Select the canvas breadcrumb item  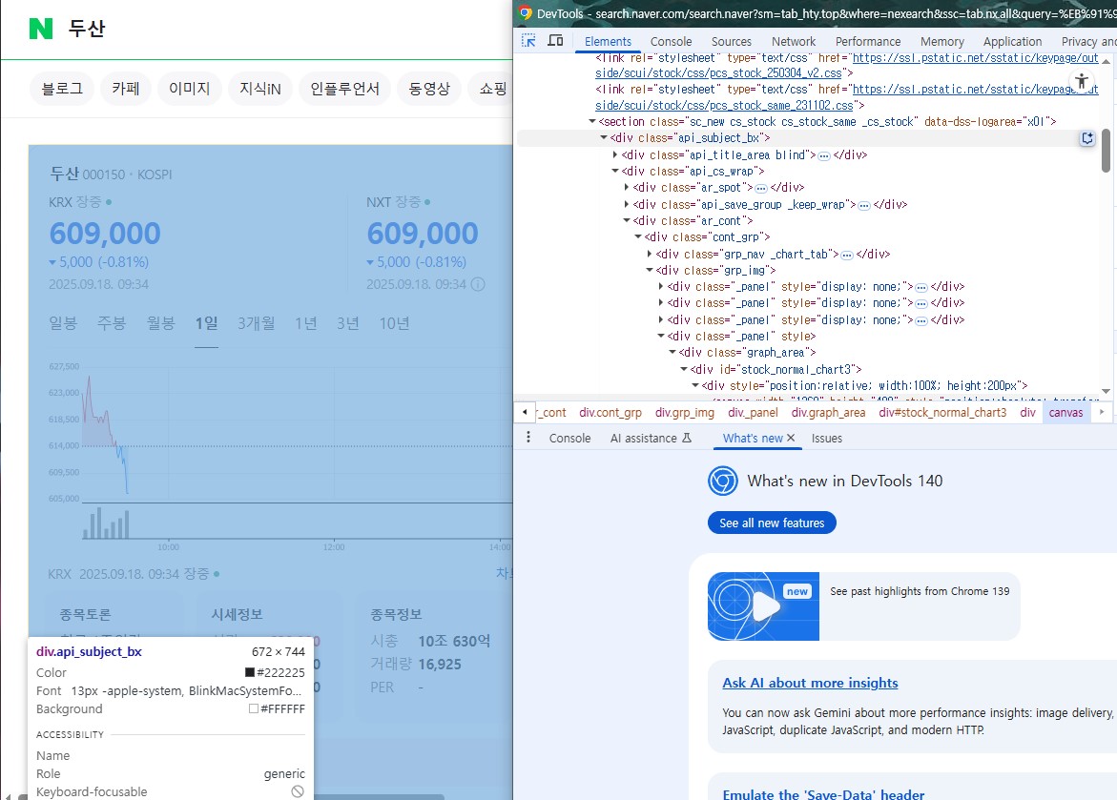pyautogui.click(x=1065, y=413)
